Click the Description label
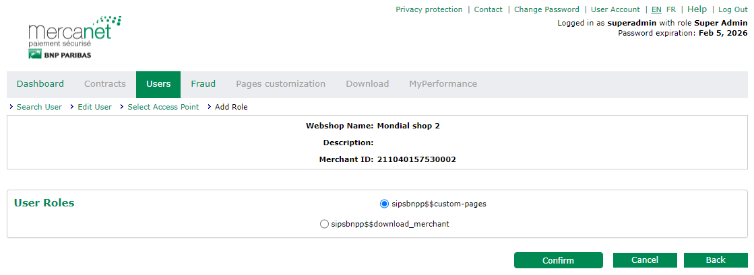This screenshot has width=754, height=275. pos(348,143)
